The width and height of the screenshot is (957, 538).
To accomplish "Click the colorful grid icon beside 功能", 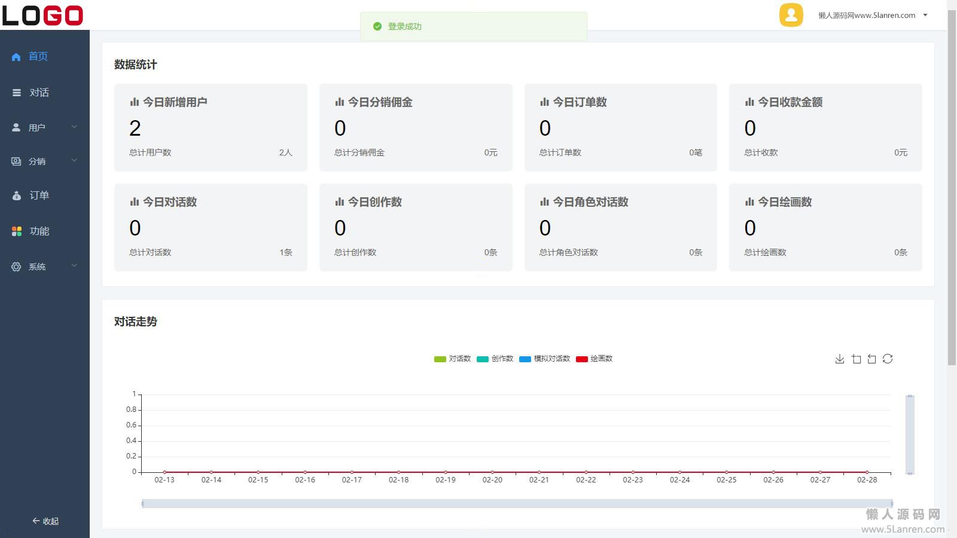I will (x=16, y=231).
